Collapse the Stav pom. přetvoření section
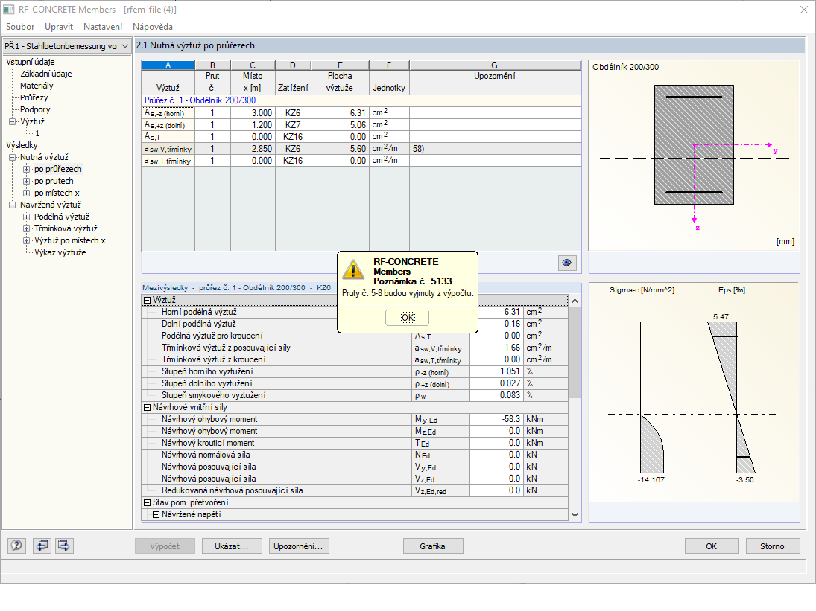816x611 pixels. 148,502
